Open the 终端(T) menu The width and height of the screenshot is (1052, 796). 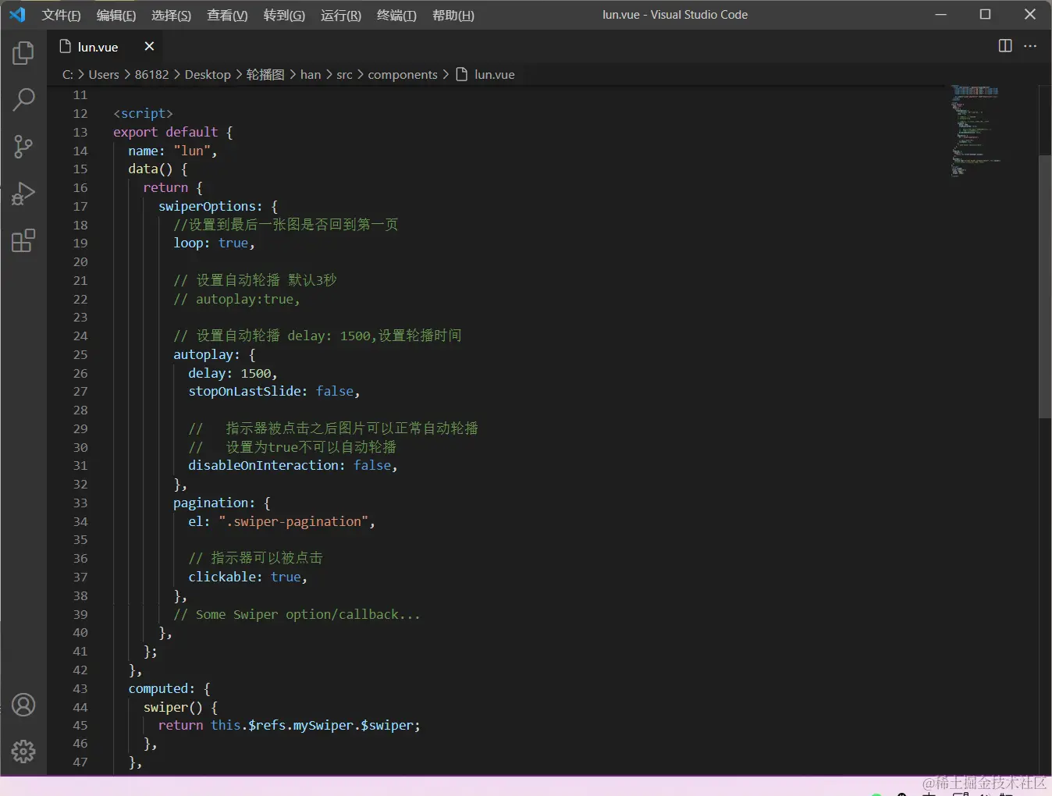[396, 16]
